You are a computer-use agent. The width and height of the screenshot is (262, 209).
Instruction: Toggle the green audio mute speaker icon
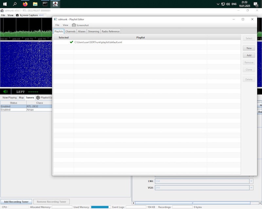click(x=6, y=91)
